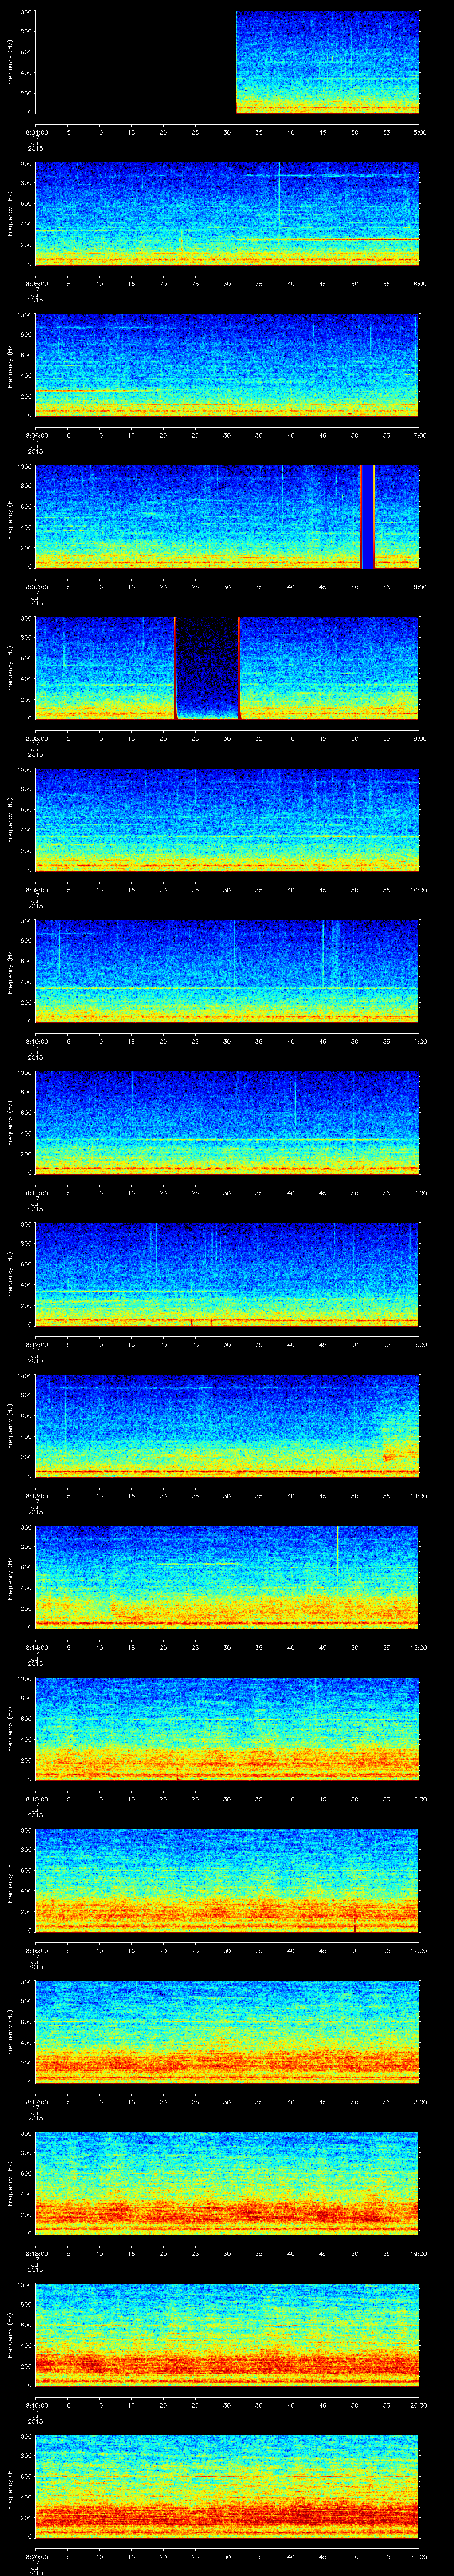Select the spectrogram panel starting at 8:19:00
The height and width of the screenshot is (2576, 454).
(x=227, y=2335)
